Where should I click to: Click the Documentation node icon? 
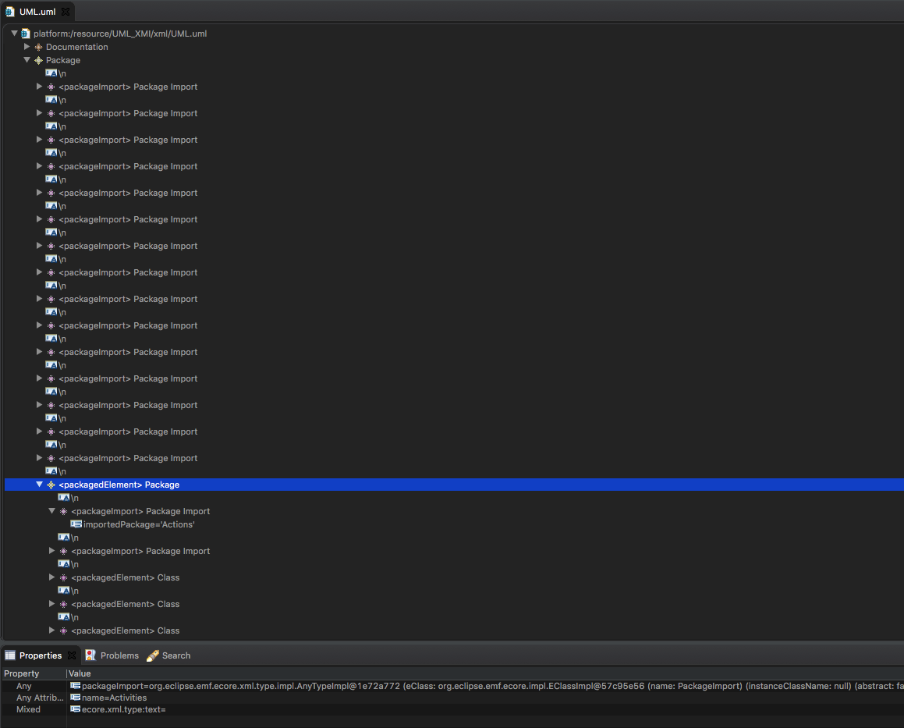[x=38, y=47]
